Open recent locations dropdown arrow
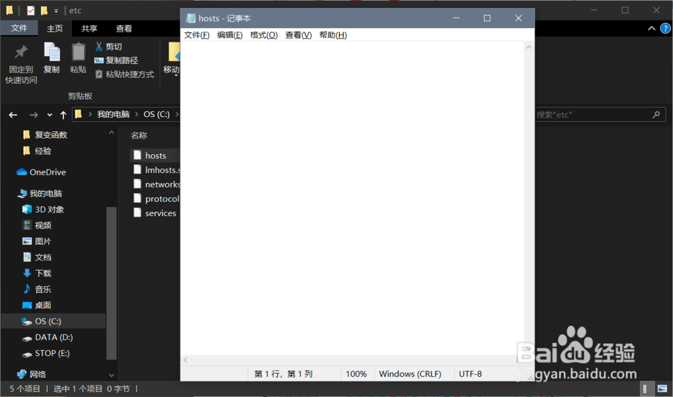The image size is (673, 397). pos(50,114)
